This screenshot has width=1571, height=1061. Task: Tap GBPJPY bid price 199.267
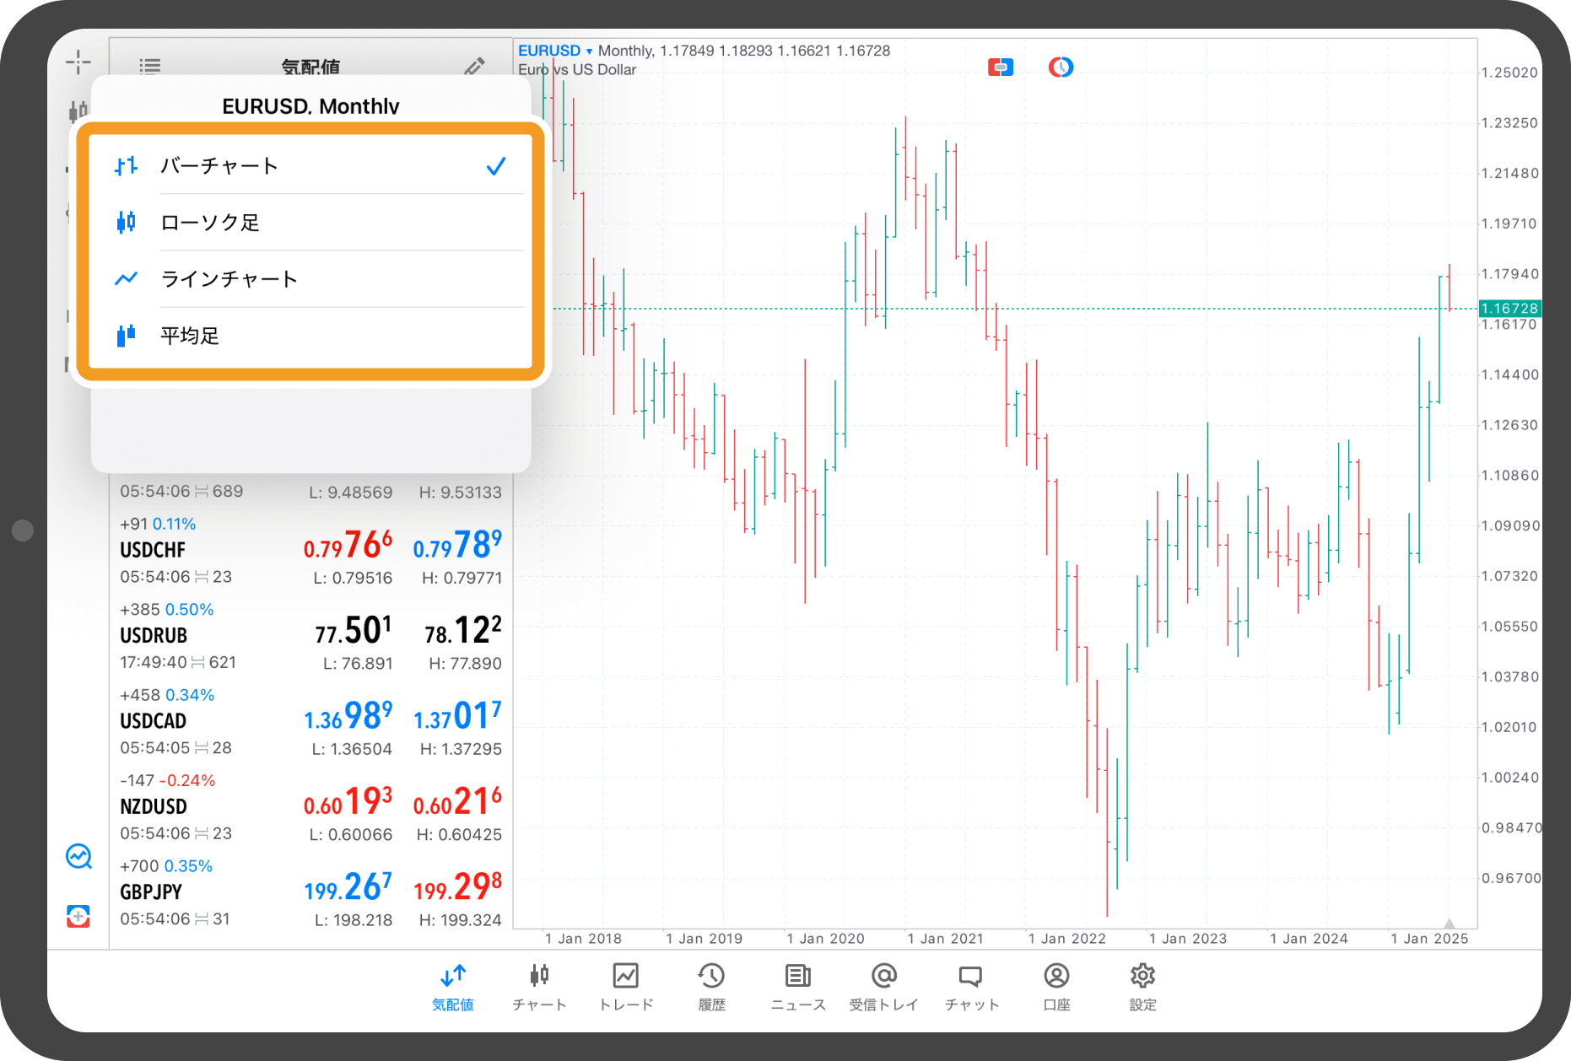(348, 887)
